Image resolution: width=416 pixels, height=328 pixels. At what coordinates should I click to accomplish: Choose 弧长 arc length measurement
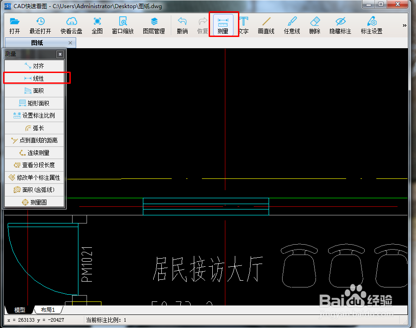click(35, 128)
